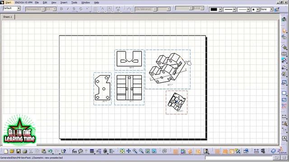Expand the line thickness dropdown
Viewport: 289px width, 162px height.
click(234, 9)
